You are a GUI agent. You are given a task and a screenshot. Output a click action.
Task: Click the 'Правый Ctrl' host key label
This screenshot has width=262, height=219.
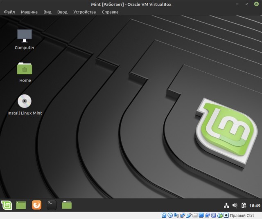pos(242,215)
